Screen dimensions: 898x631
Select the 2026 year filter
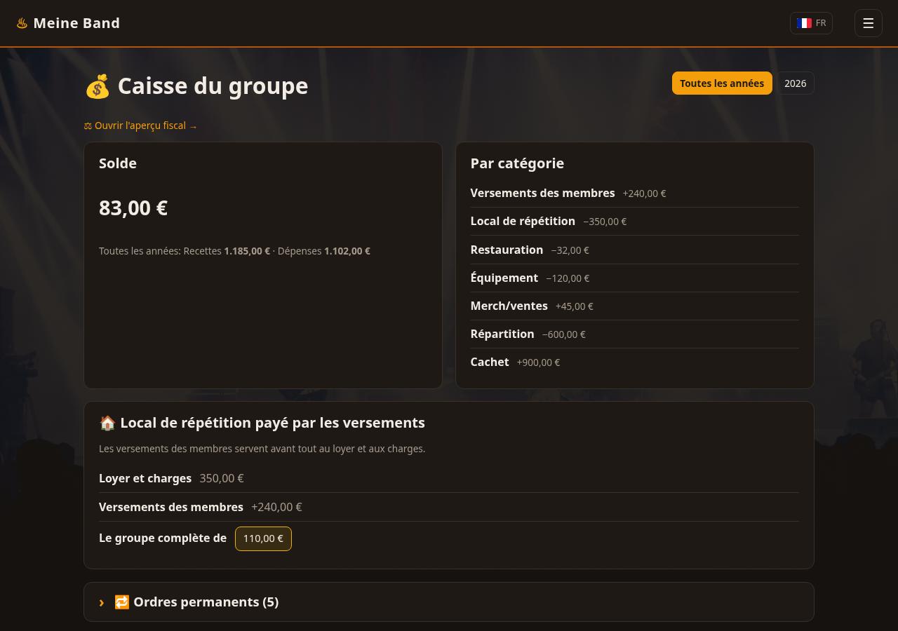click(795, 83)
